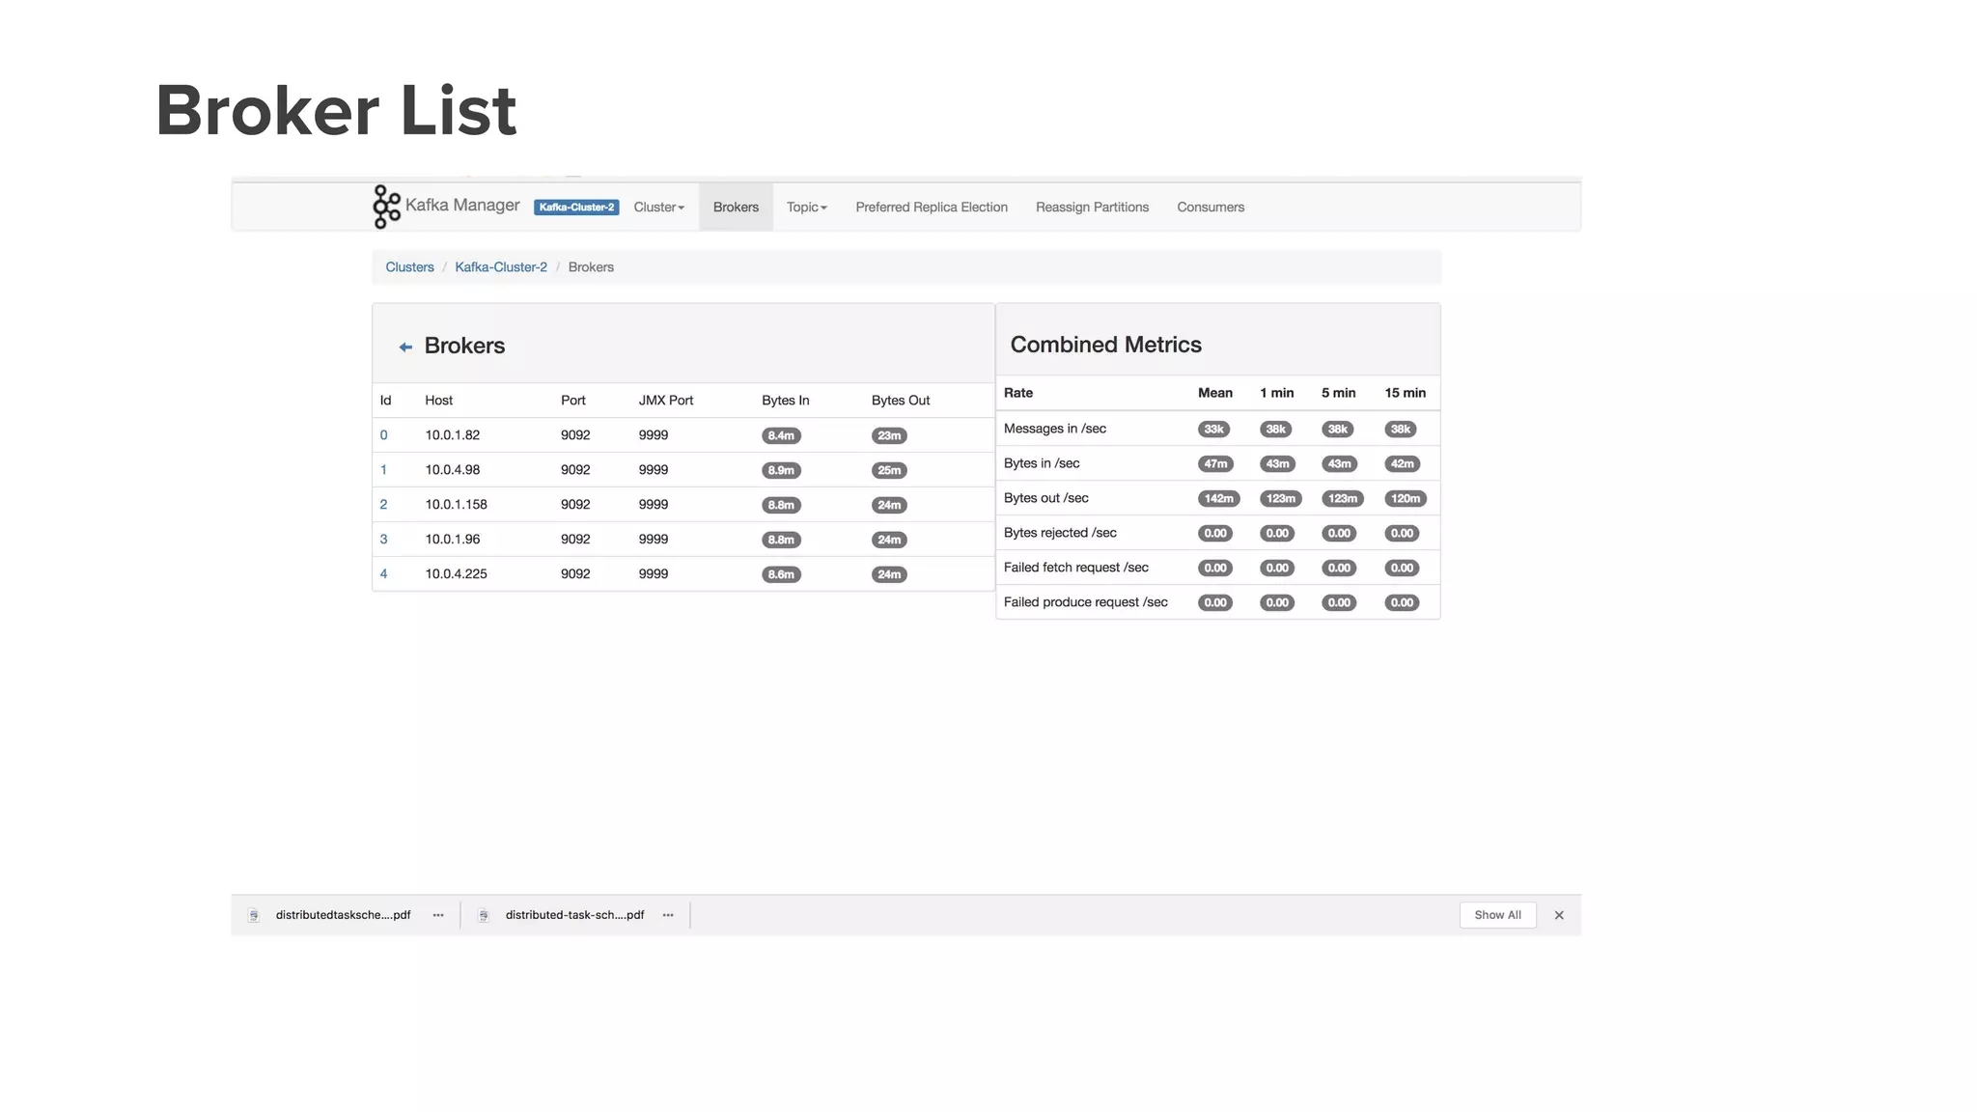This screenshot has width=1977, height=1112.
Task: Click the Kafka-Cluster-2 blue badge
Action: click(x=576, y=208)
